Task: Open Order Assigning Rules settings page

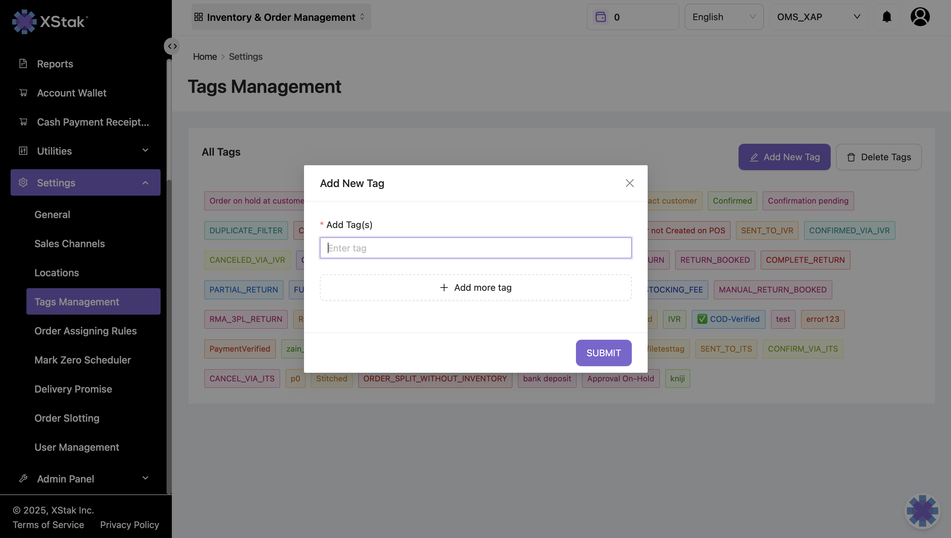Action: (85, 331)
